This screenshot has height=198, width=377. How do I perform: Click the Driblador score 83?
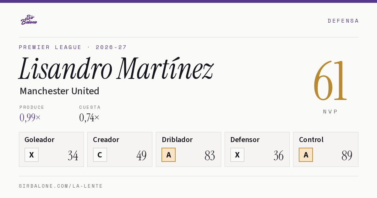(210, 156)
